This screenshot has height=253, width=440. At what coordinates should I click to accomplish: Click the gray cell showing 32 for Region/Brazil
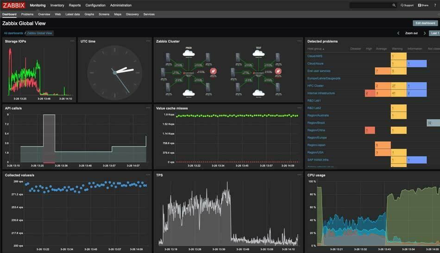(433, 123)
